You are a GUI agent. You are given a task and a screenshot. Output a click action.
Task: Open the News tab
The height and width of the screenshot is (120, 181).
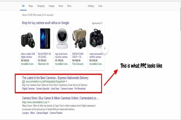pyautogui.click(x=61, y=6)
